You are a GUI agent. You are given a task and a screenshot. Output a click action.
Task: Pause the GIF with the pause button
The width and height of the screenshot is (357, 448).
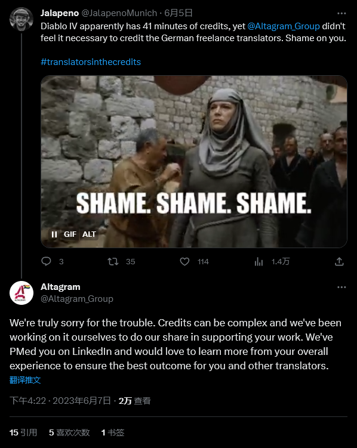54,234
